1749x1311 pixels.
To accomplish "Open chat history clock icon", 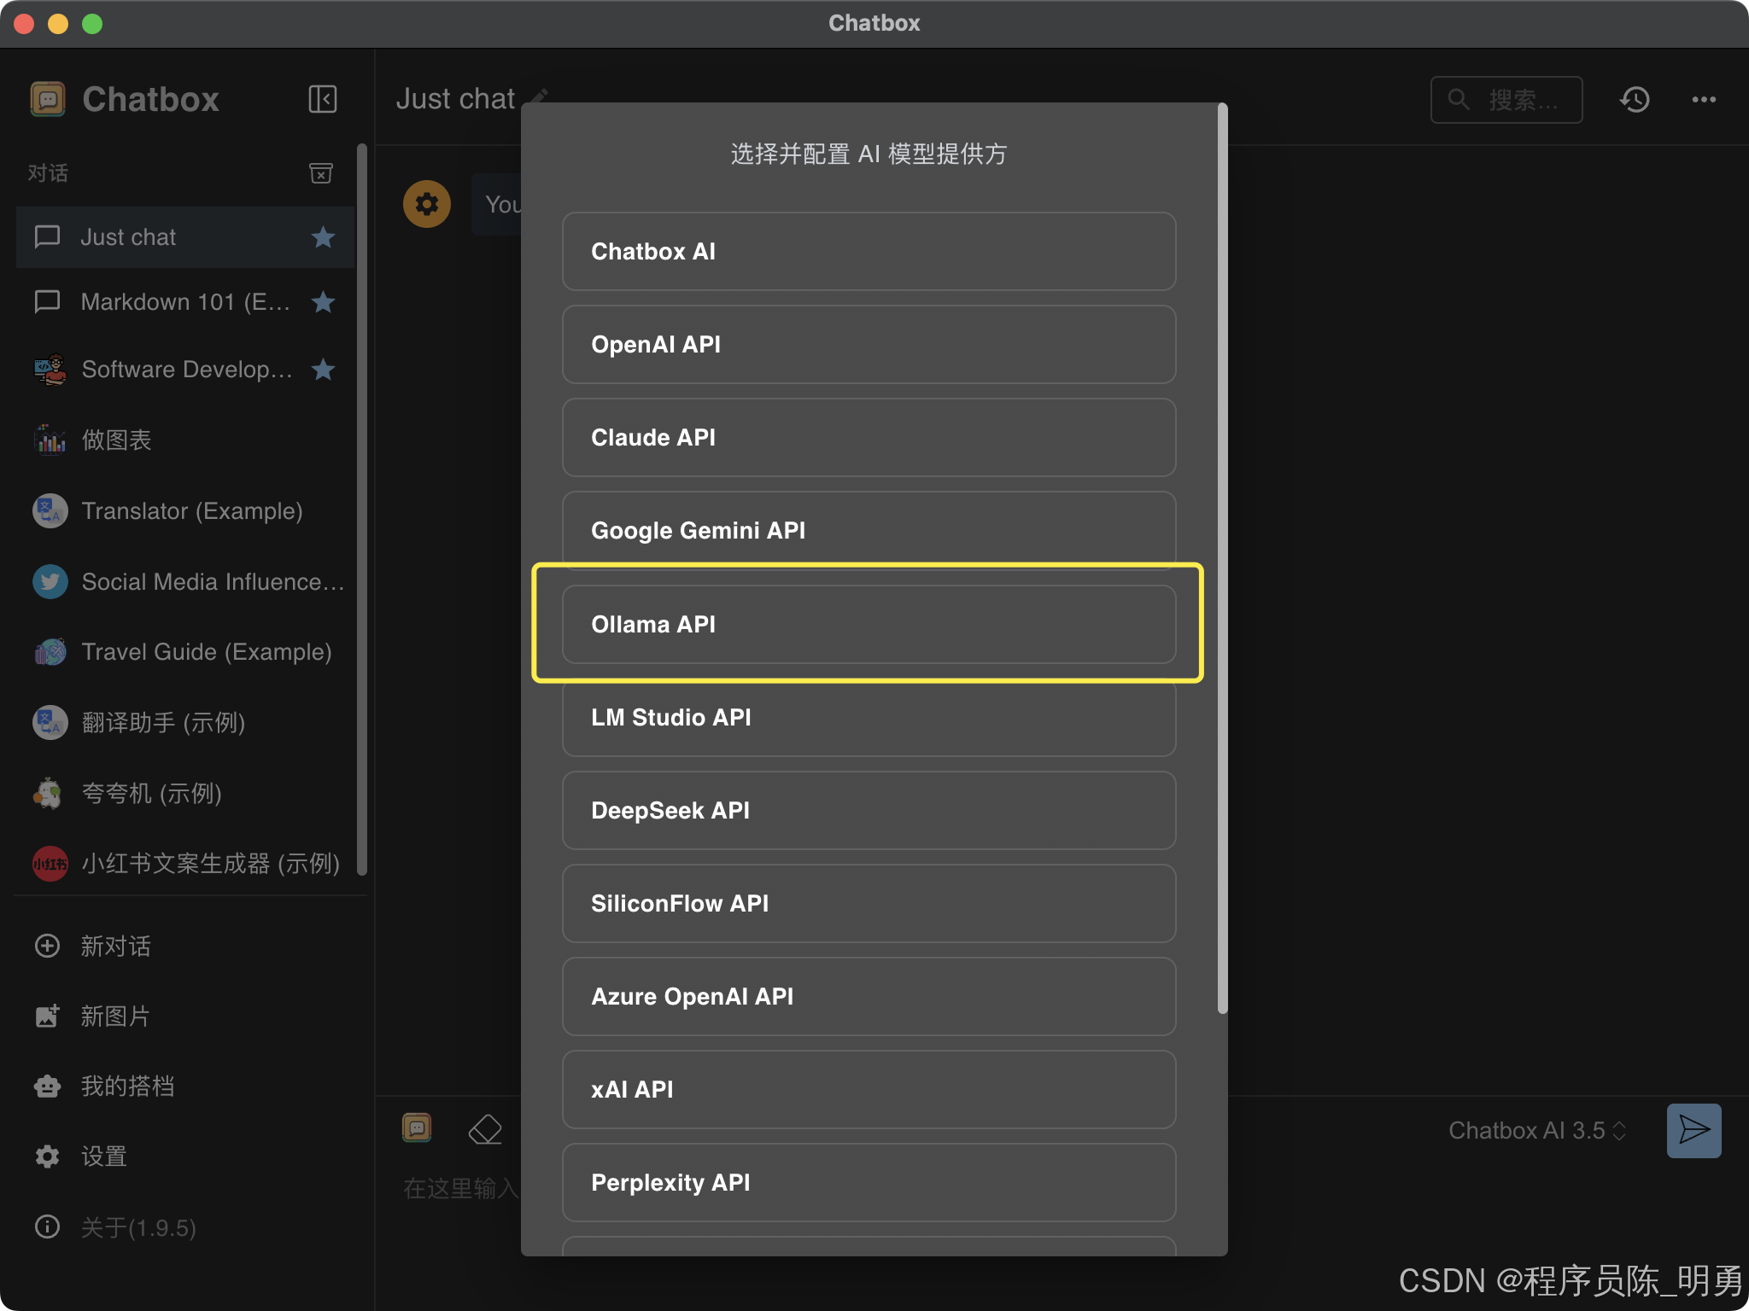I will 1635,100.
